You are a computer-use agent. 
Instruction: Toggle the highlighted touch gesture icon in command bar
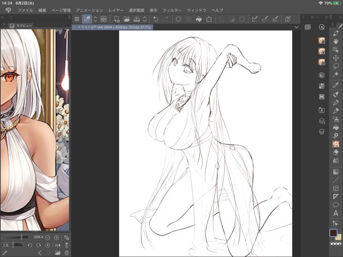click(87, 19)
